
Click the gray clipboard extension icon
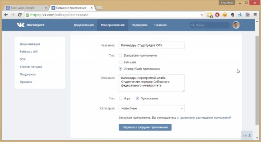247,15
